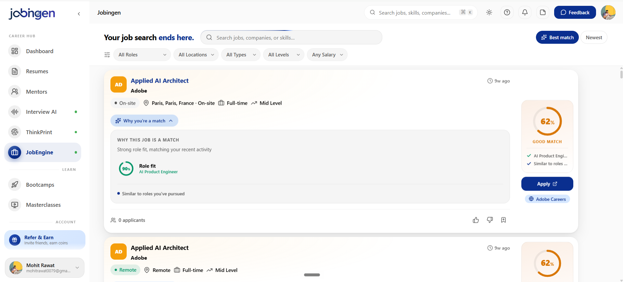Click the filters sliders icon
Viewport: 623px width, 282px height.
[107, 55]
